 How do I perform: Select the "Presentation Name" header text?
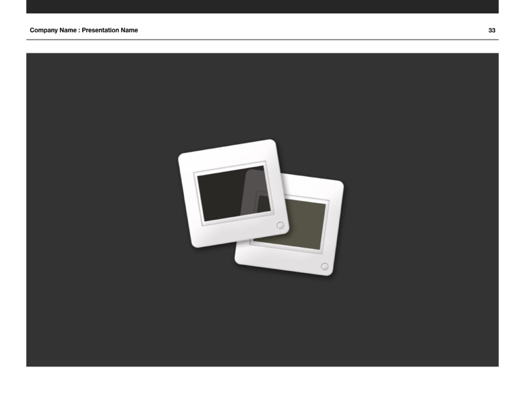tap(110, 30)
